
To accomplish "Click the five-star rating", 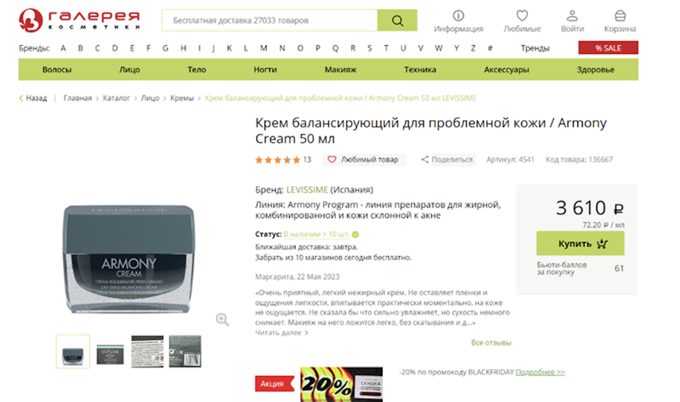I will click(278, 160).
